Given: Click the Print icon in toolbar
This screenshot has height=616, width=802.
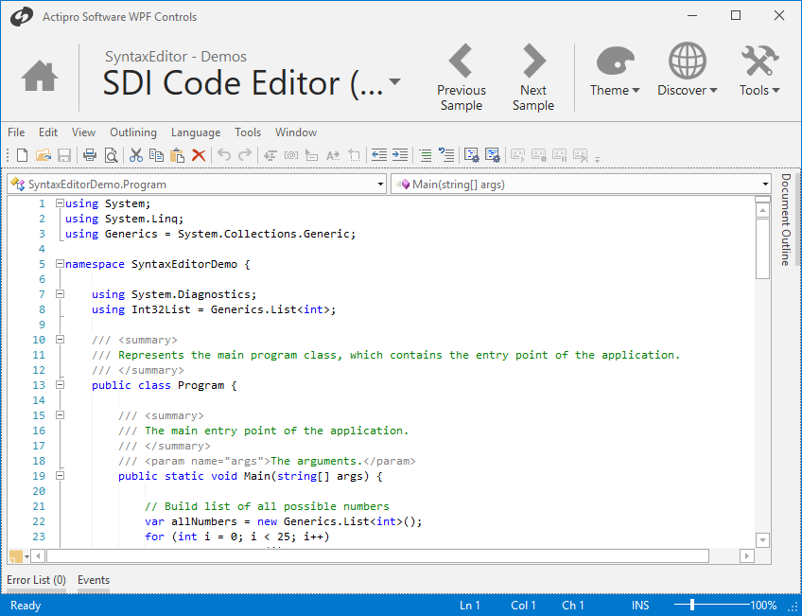Looking at the screenshot, I should pyautogui.click(x=90, y=155).
